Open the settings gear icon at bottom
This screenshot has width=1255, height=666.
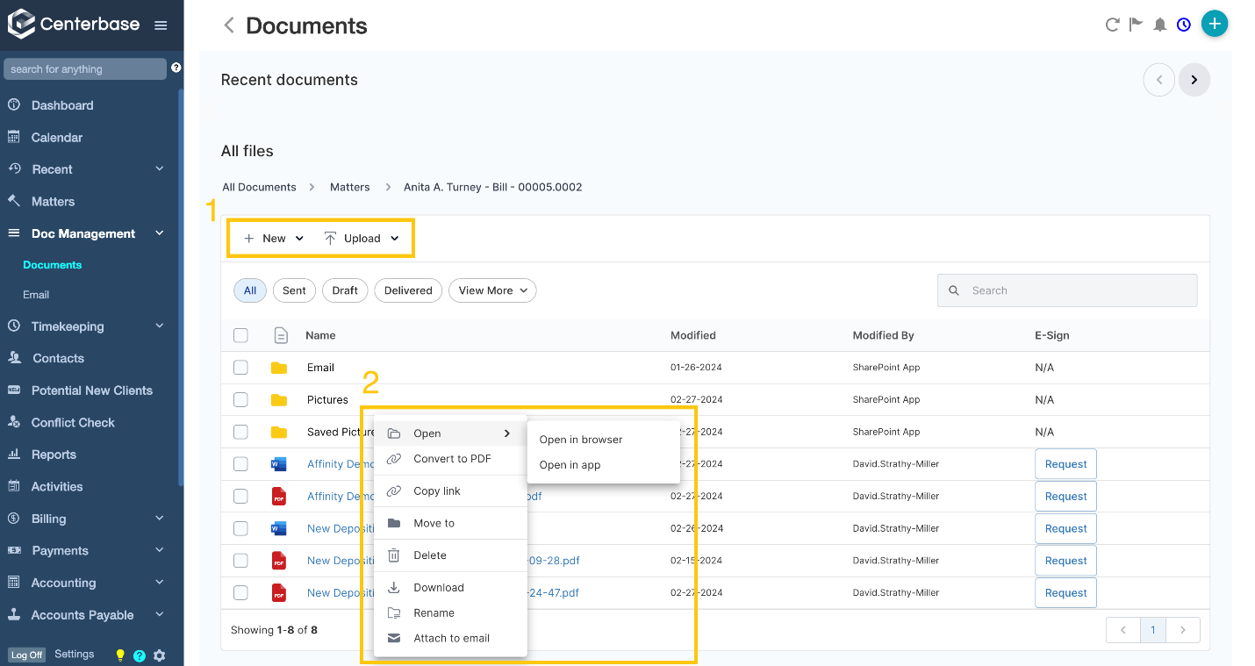pyautogui.click(x=159, y=655)
